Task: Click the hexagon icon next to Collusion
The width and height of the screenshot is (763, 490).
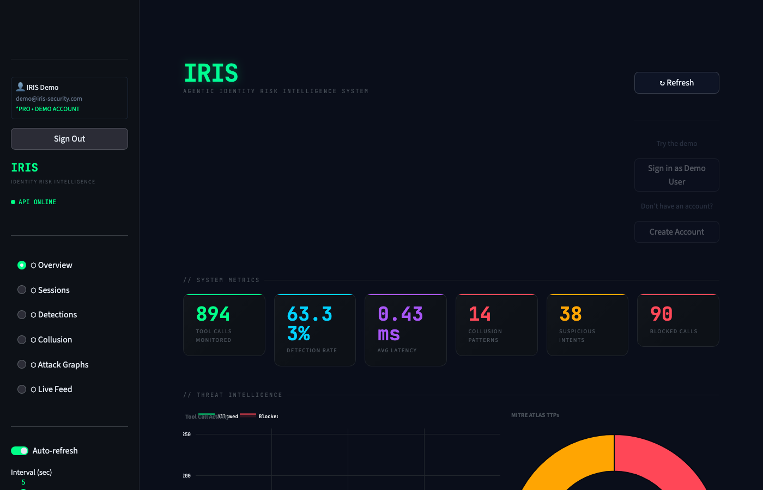Action: [33, 340]
